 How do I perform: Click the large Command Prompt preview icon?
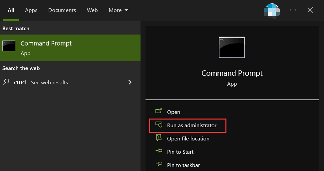232,47
